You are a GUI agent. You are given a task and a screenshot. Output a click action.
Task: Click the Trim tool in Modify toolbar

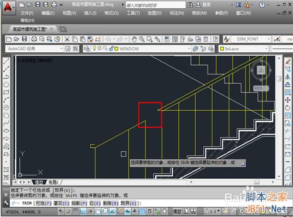pos(288,131)
